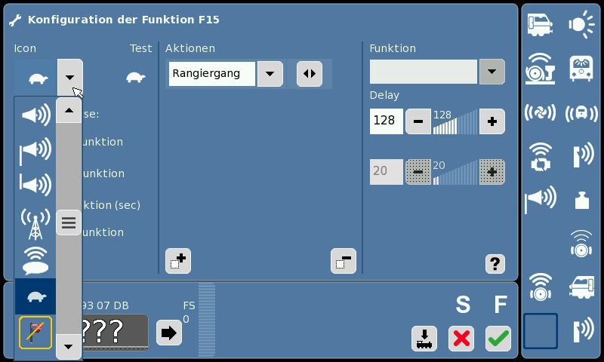Viewport: 604px width, 362px height.
Task: Click the fan sound icon in sidebar
Action: pyautogui.click(x=540, y=113)
